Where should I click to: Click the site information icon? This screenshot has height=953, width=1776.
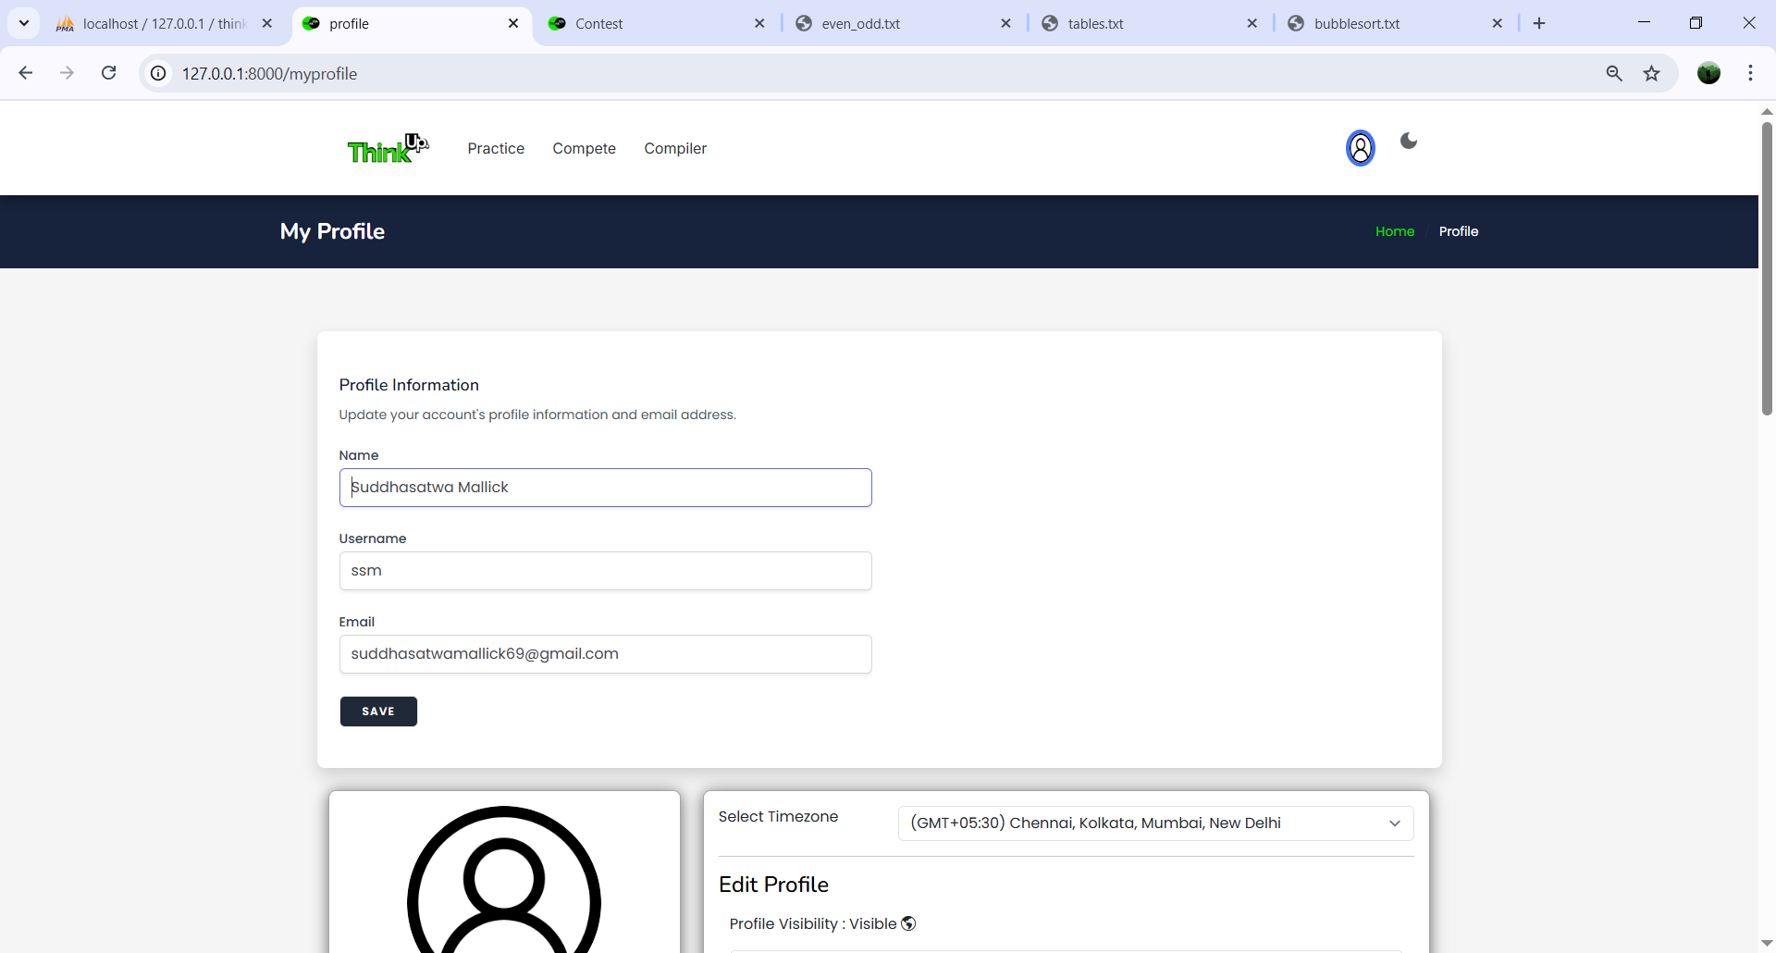[159, 73]
